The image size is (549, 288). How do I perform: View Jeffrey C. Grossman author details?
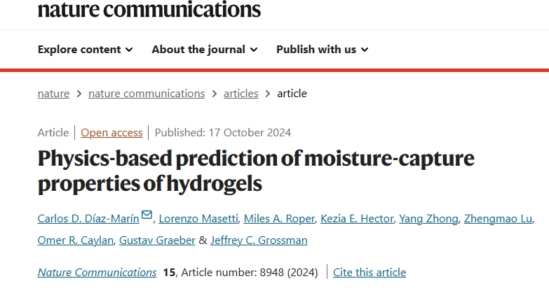pyautogui.click(x=259, y=240)
